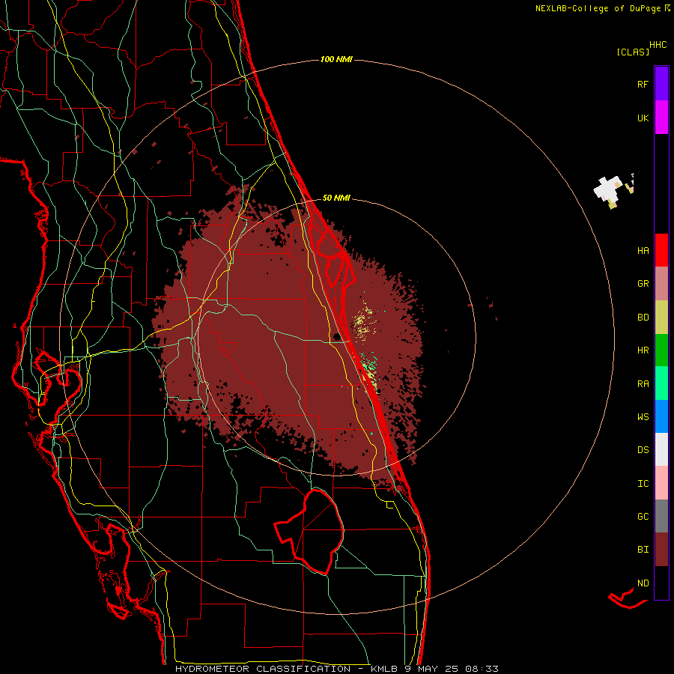The height and width of the screenshot is (674, 674).
Task: Click the [CLAS] units label
Action: (633, 52)
